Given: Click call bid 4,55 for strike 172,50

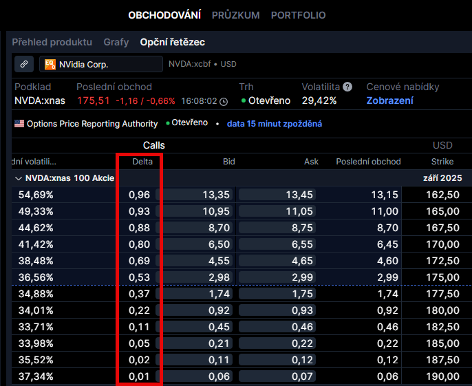Looking at the screenshot, I should (x=194, y=261).
